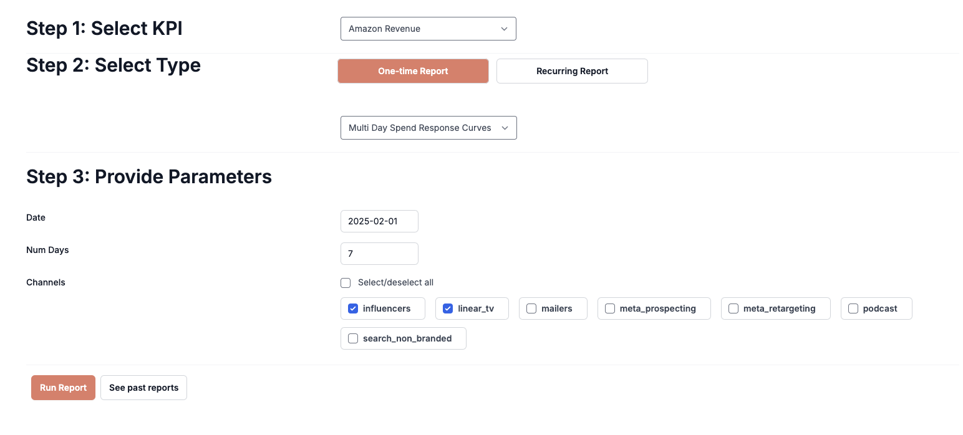
Task: Uncheck the influencers channel checkbox
Action: coord(353,308)
